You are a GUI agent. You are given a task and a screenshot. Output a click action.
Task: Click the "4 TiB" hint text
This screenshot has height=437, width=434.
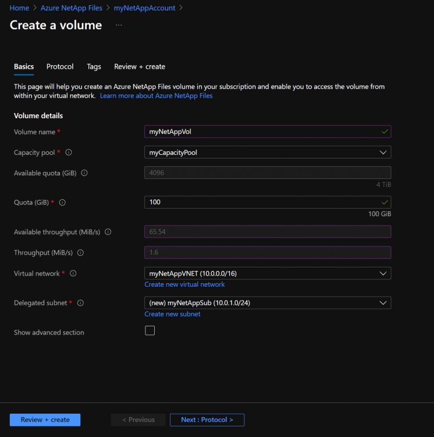383,185
